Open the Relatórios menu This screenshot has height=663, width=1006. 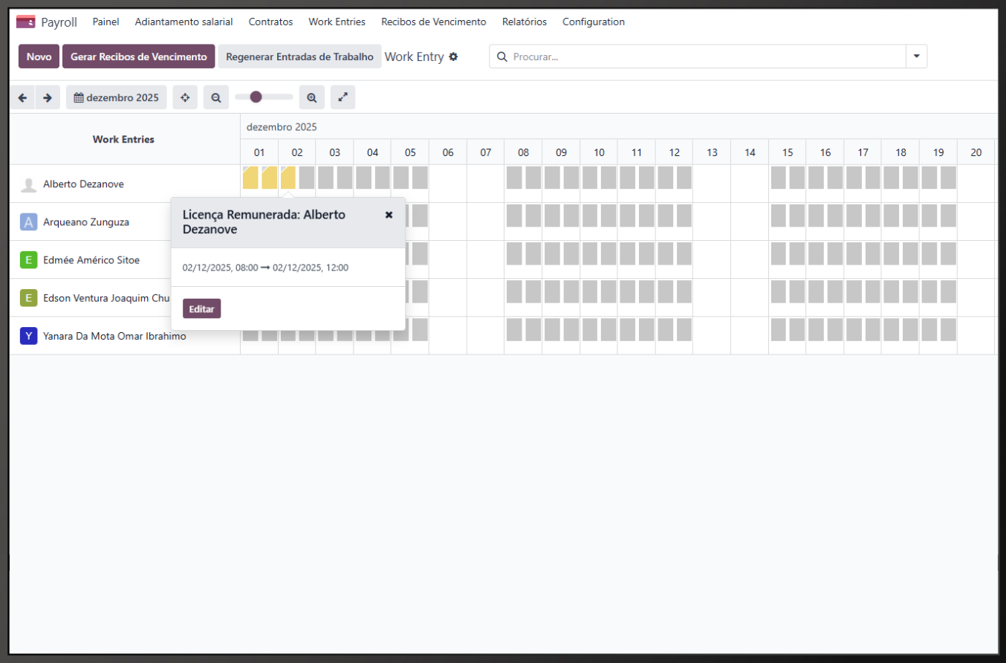(524, 22)
